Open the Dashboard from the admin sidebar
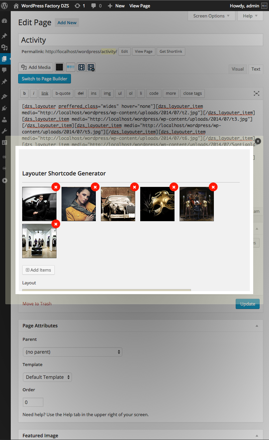 pos(5,21)
